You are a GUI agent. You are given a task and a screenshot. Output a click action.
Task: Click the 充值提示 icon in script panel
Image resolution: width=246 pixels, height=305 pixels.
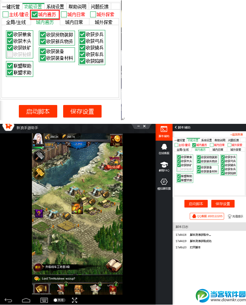pyautogui.click(x=235, y=216)
